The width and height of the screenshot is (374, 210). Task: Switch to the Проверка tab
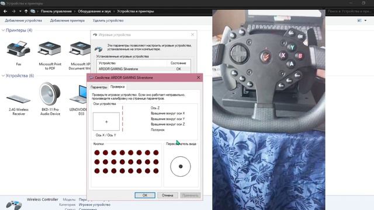click(117, 87)
